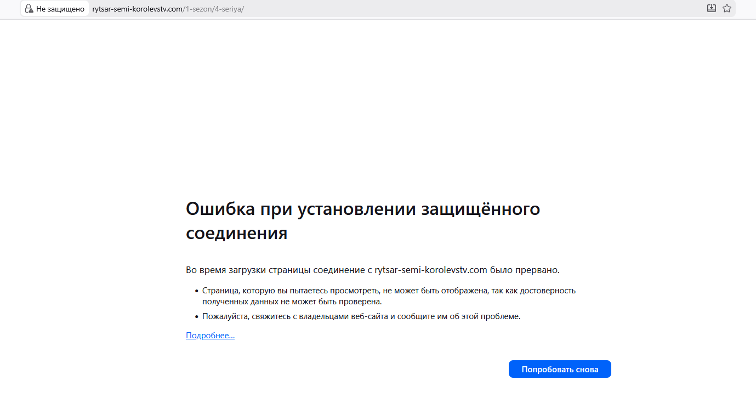Click text "Во время загрузки страницы соединение..."
The height and width of the screenshot is (420, 756).
(x=373, y=270)
